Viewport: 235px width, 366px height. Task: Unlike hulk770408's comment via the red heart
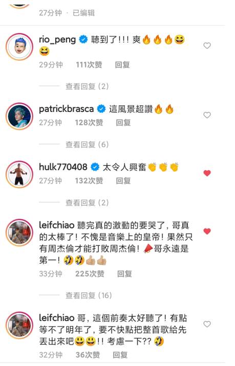pos(207,173)
